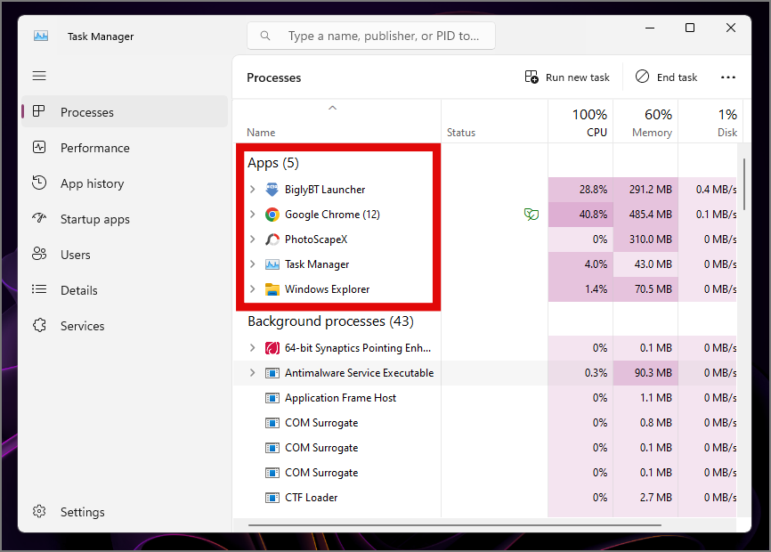
Task: Click the Google Chrome icon in list
Action: click(x=272, y=215)
